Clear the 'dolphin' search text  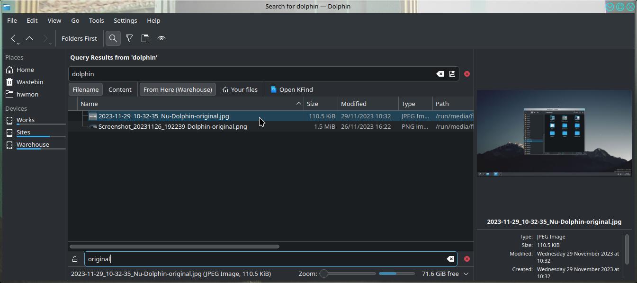click(x=440, y=74)
